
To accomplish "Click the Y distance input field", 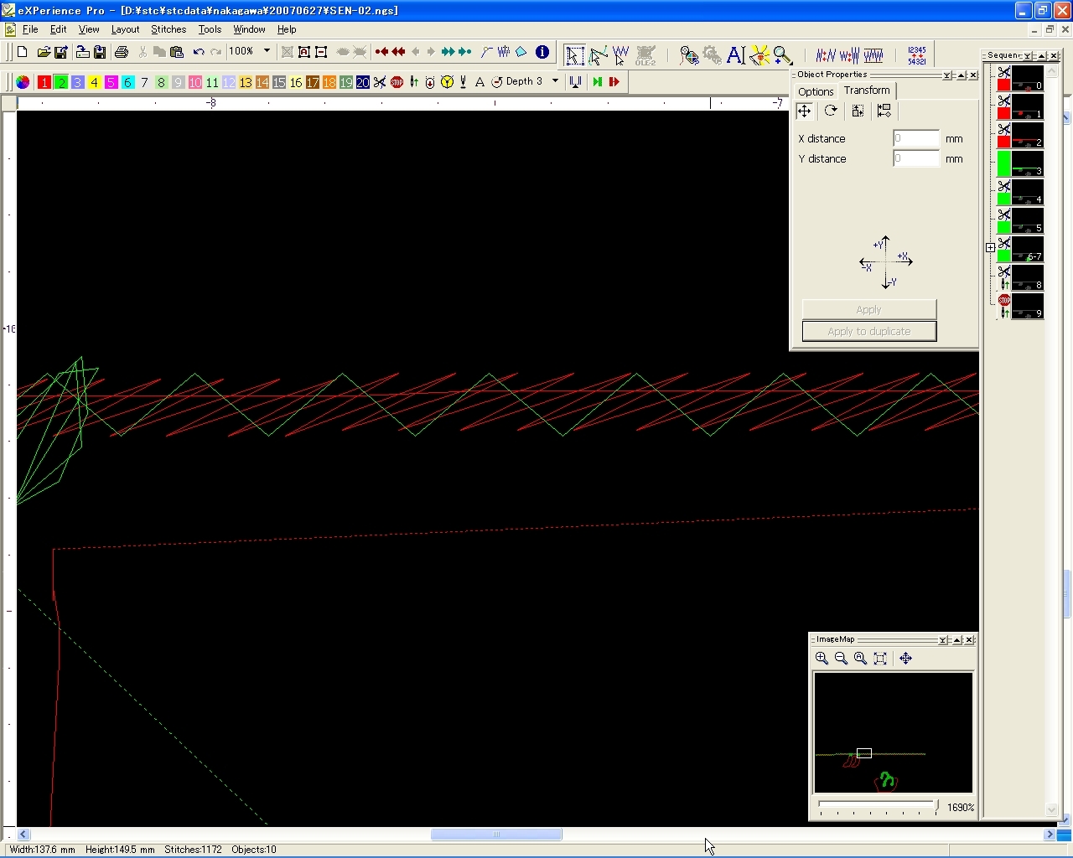I will click(916, 158).
